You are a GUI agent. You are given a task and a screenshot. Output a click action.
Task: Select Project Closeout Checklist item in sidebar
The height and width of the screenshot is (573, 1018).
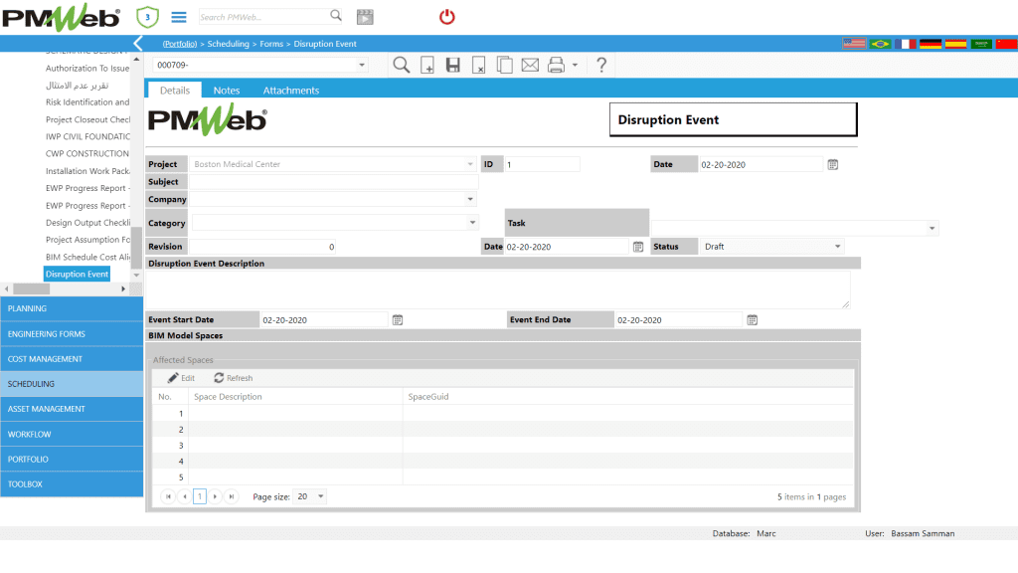click(87, 119)
